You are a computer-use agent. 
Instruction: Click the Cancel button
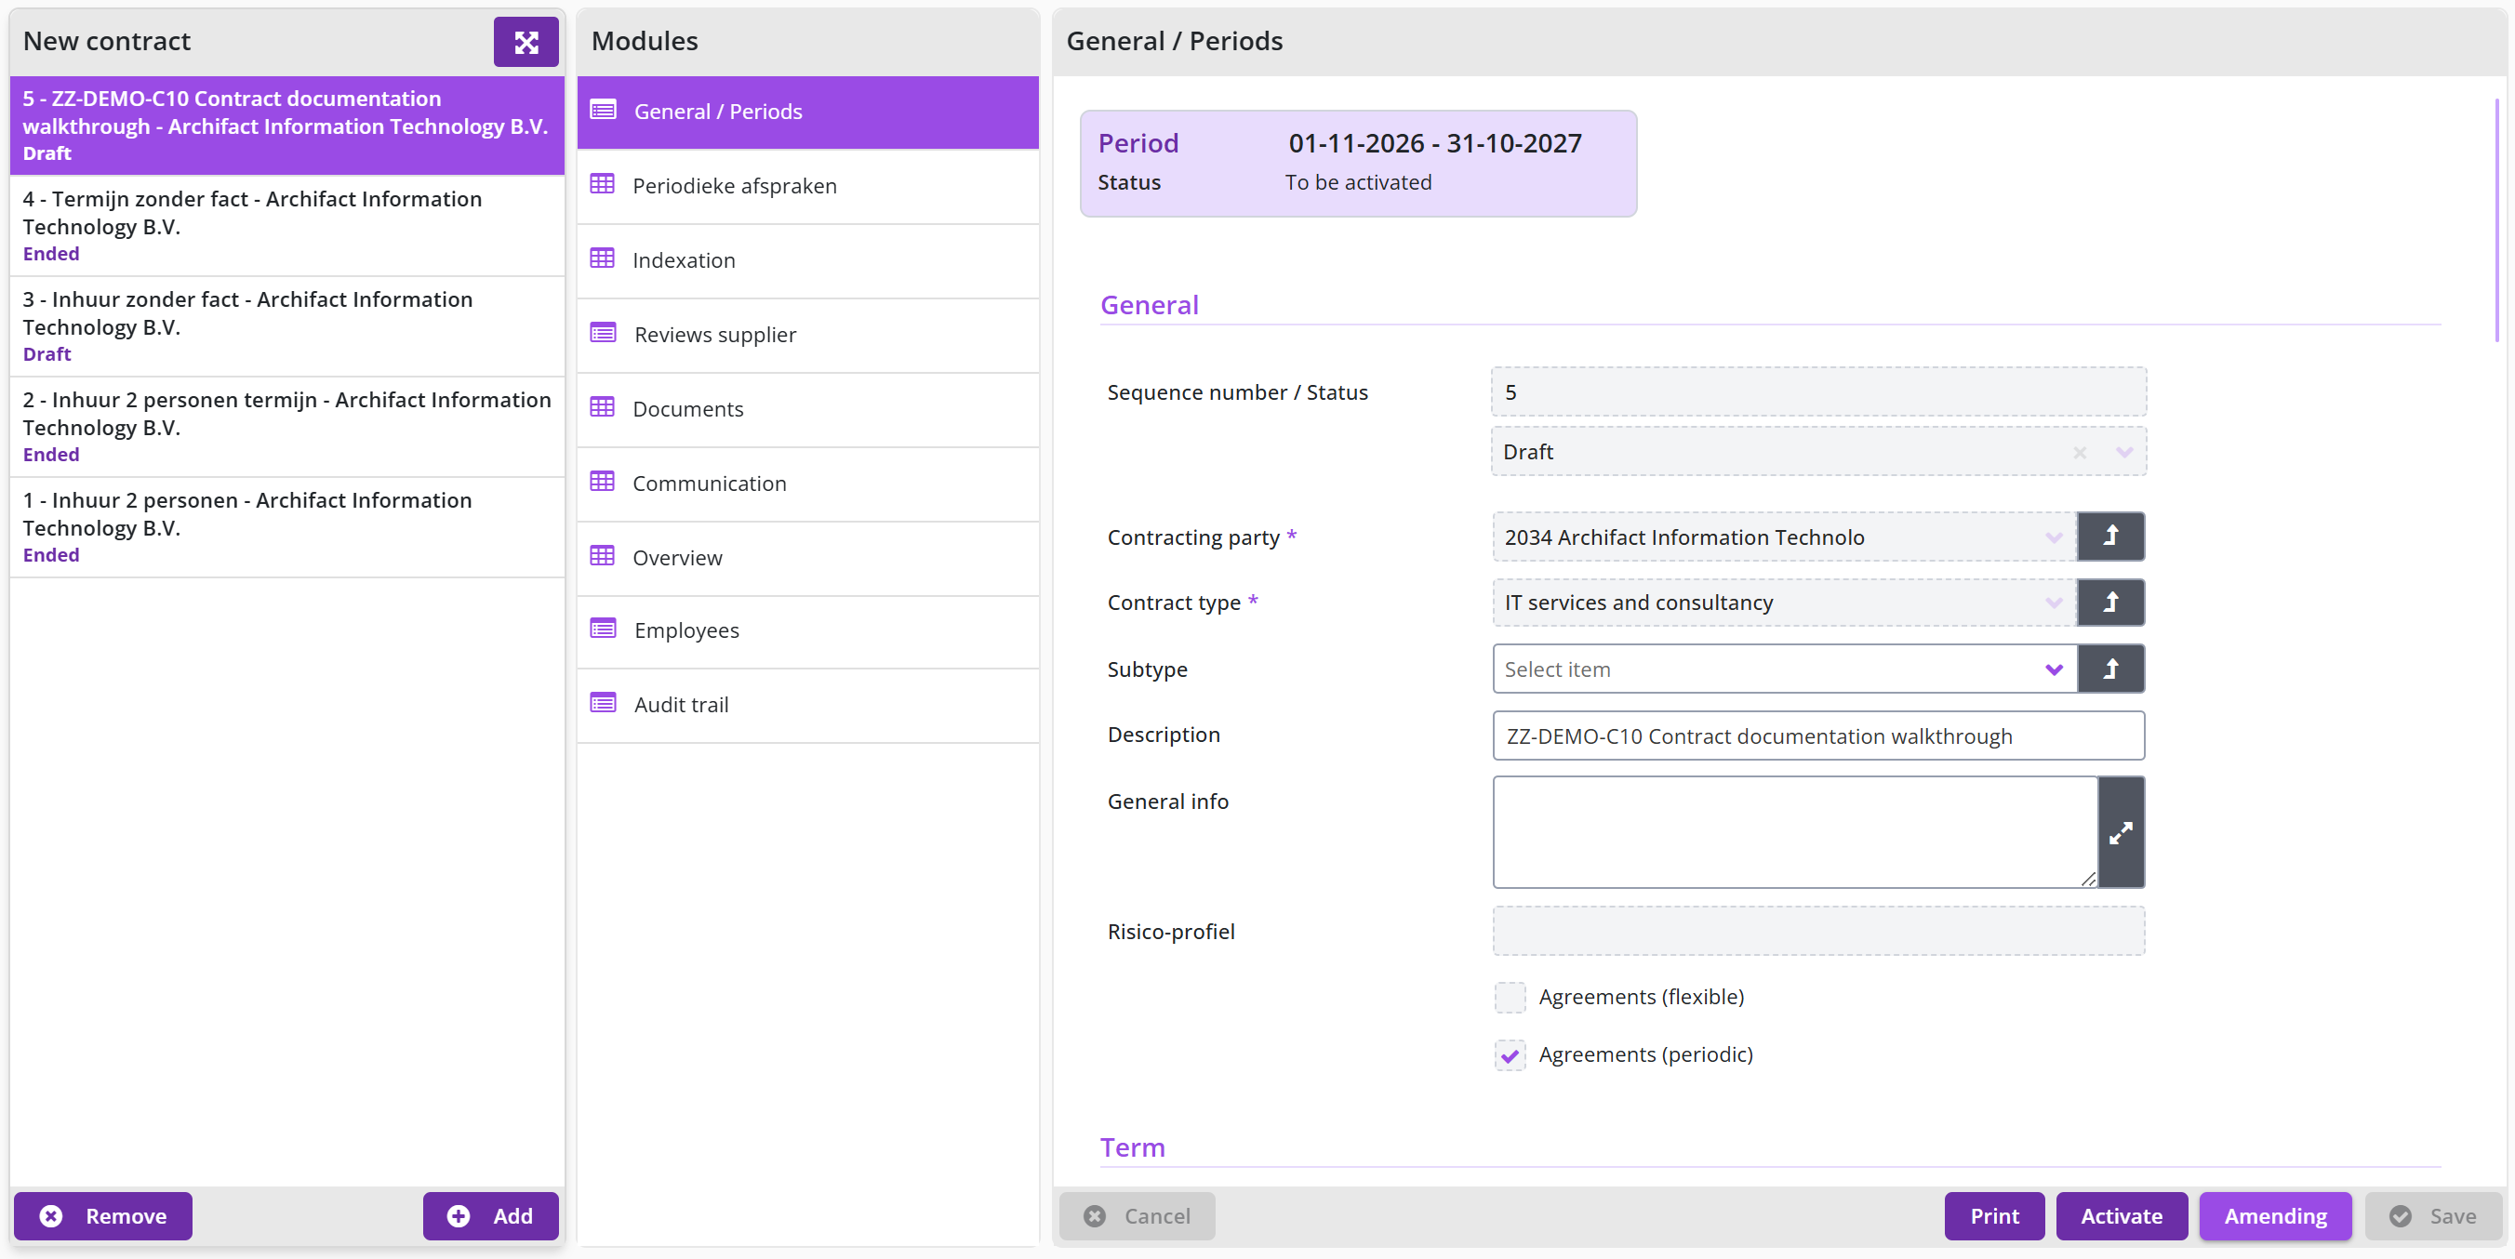tap(1137, 1215)
